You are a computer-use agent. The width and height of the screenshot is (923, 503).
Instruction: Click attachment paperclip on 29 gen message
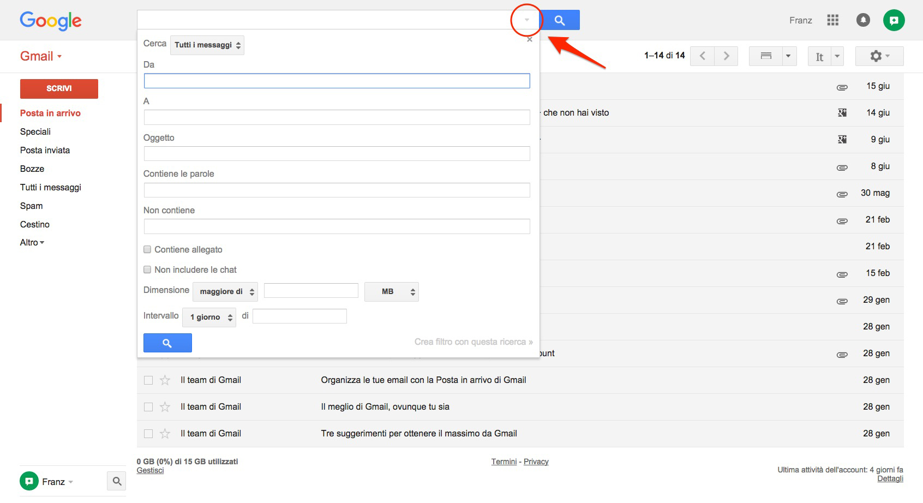point(842,301)
